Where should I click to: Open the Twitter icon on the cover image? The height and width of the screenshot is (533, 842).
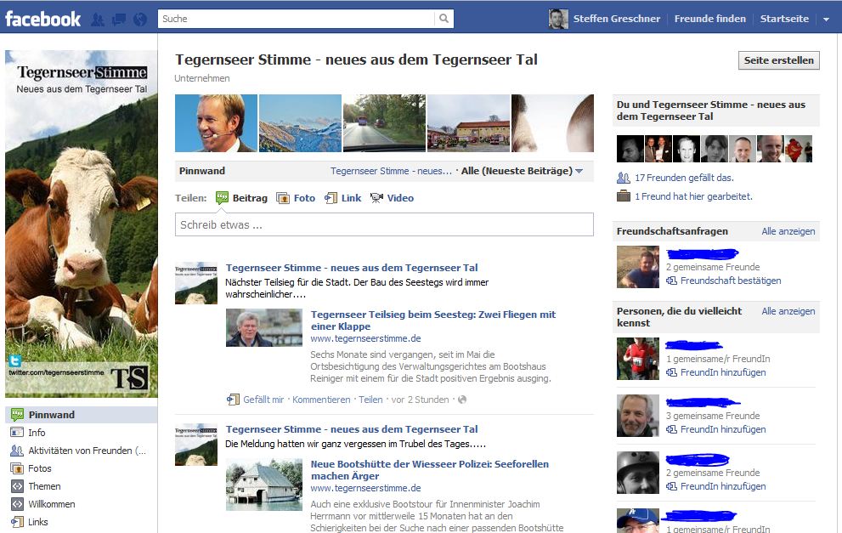[x=15, y=361]
